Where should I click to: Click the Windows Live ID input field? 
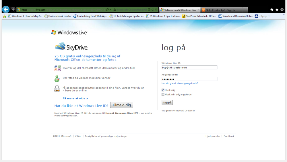pyautogui.click(x=189, y=68)
